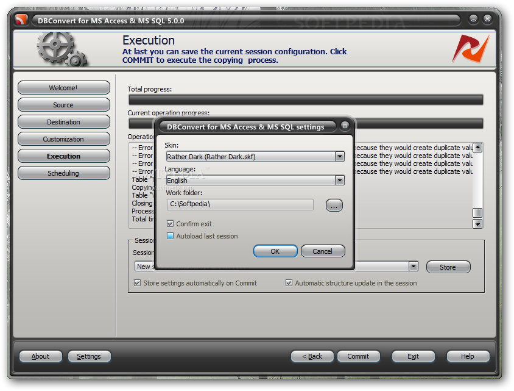Click the Exit button

coord(414,356)
